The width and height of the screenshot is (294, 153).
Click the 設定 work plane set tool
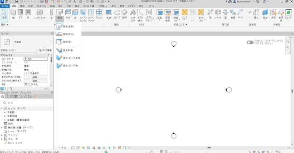click(265, 15)
